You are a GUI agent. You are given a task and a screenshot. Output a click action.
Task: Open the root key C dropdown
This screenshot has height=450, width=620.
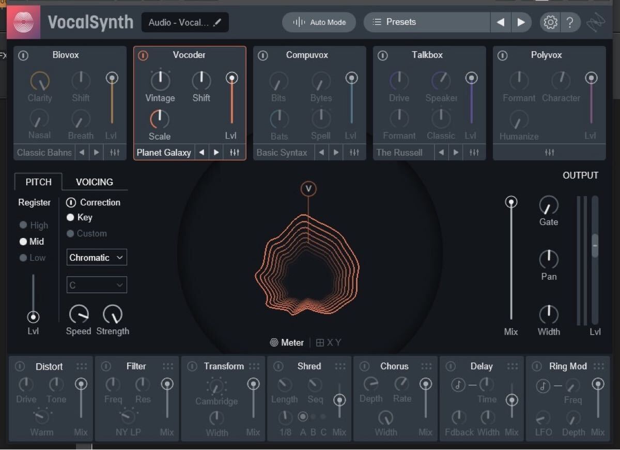(x=97, y=285)
